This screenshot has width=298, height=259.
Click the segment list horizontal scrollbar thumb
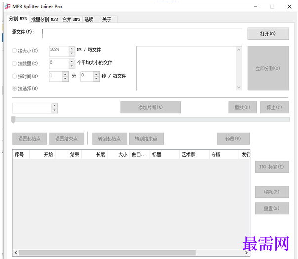point(107,253)
